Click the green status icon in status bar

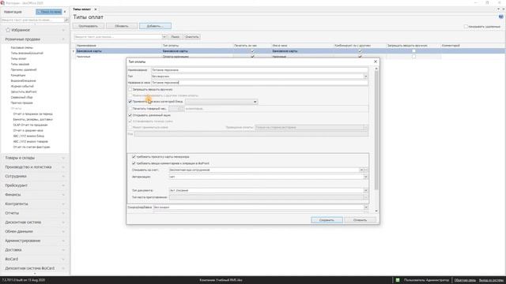pyautogui.click(x=398, y=280)
